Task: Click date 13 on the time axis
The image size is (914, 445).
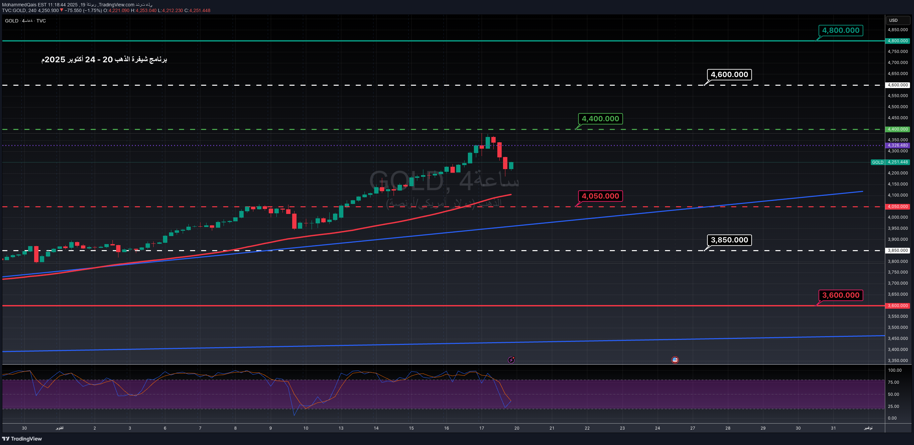Action: coord(341,428)
